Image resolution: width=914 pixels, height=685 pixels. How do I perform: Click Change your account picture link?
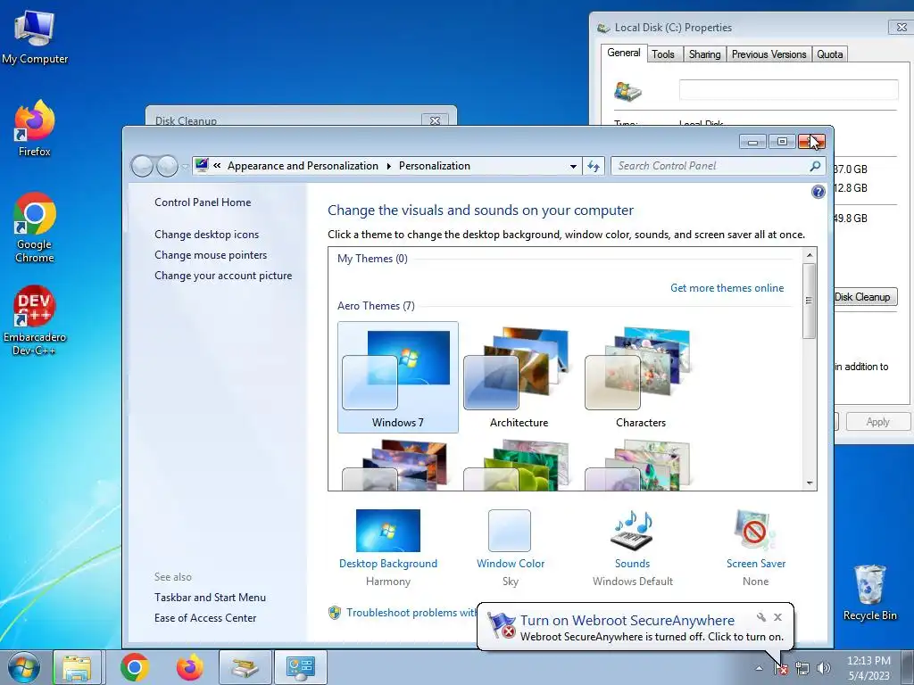[222, 276]
